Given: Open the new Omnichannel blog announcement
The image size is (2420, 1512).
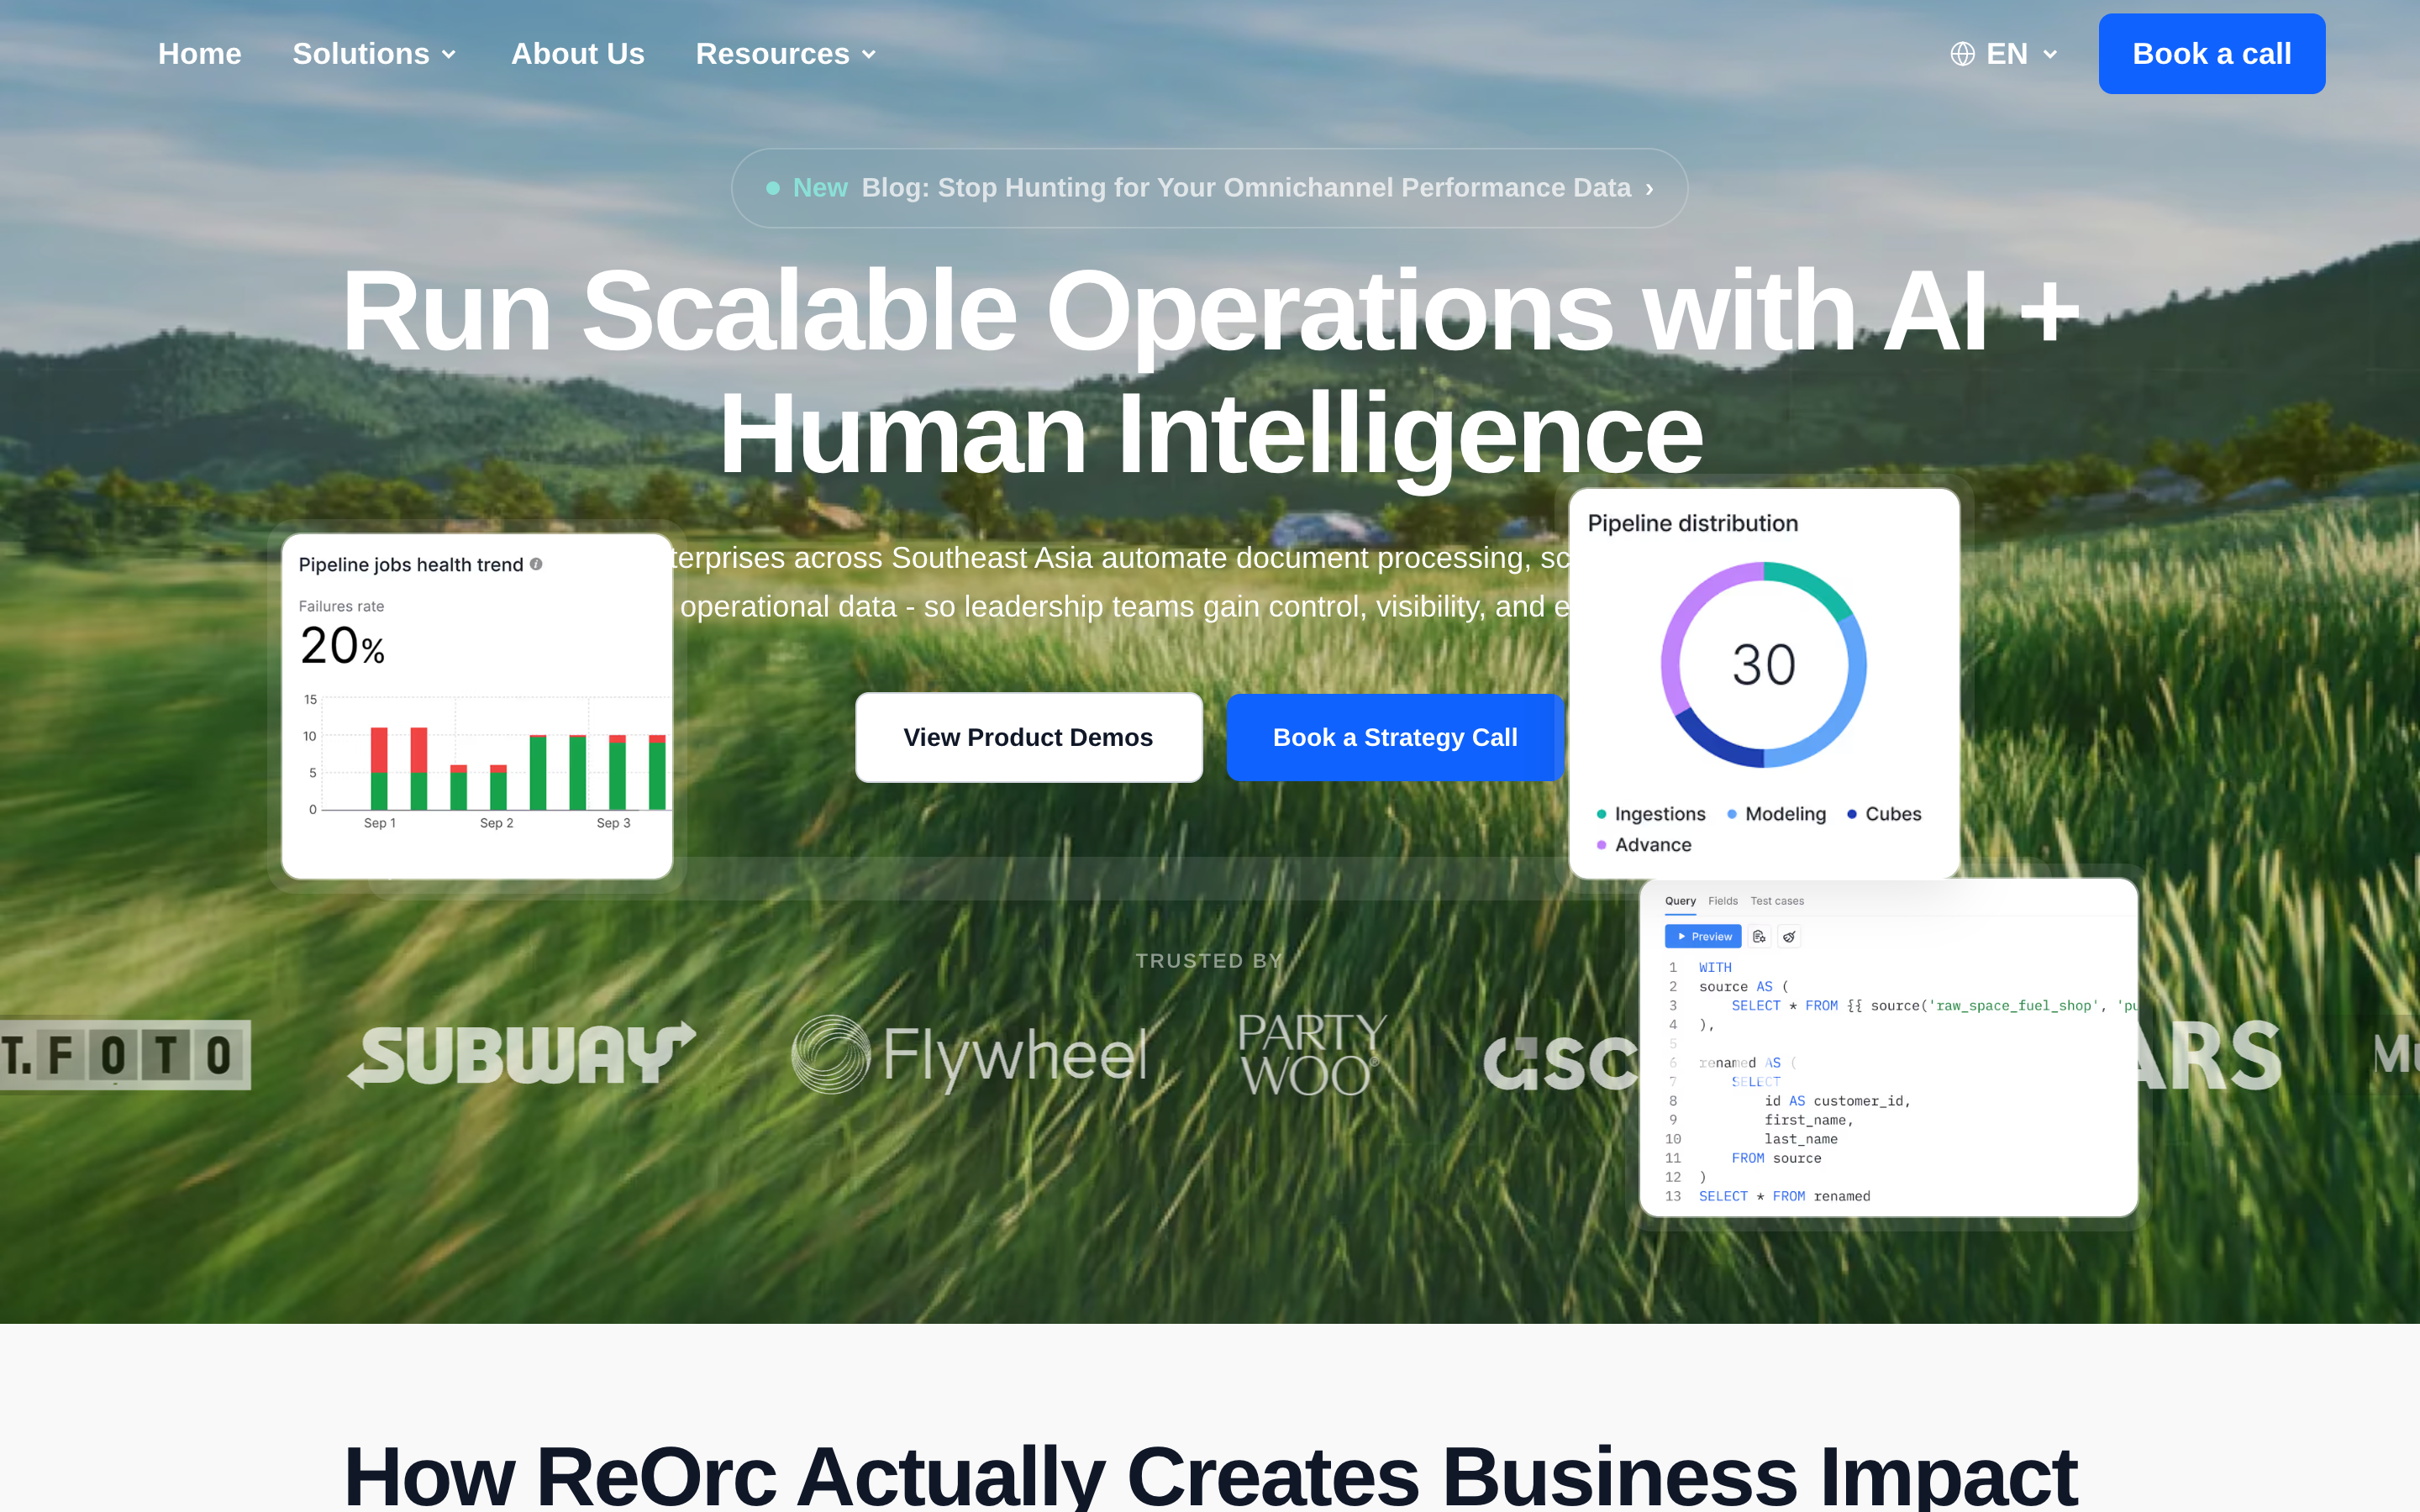Looking at the screenshot, I should tap(1210, 188).
